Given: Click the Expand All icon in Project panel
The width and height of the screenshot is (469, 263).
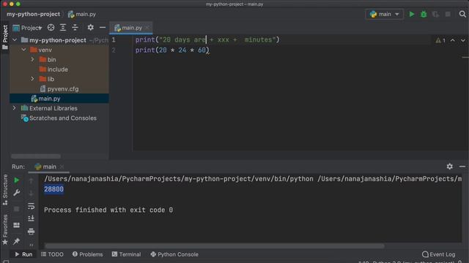Looking at the screenshot, I should coord(63,28).
